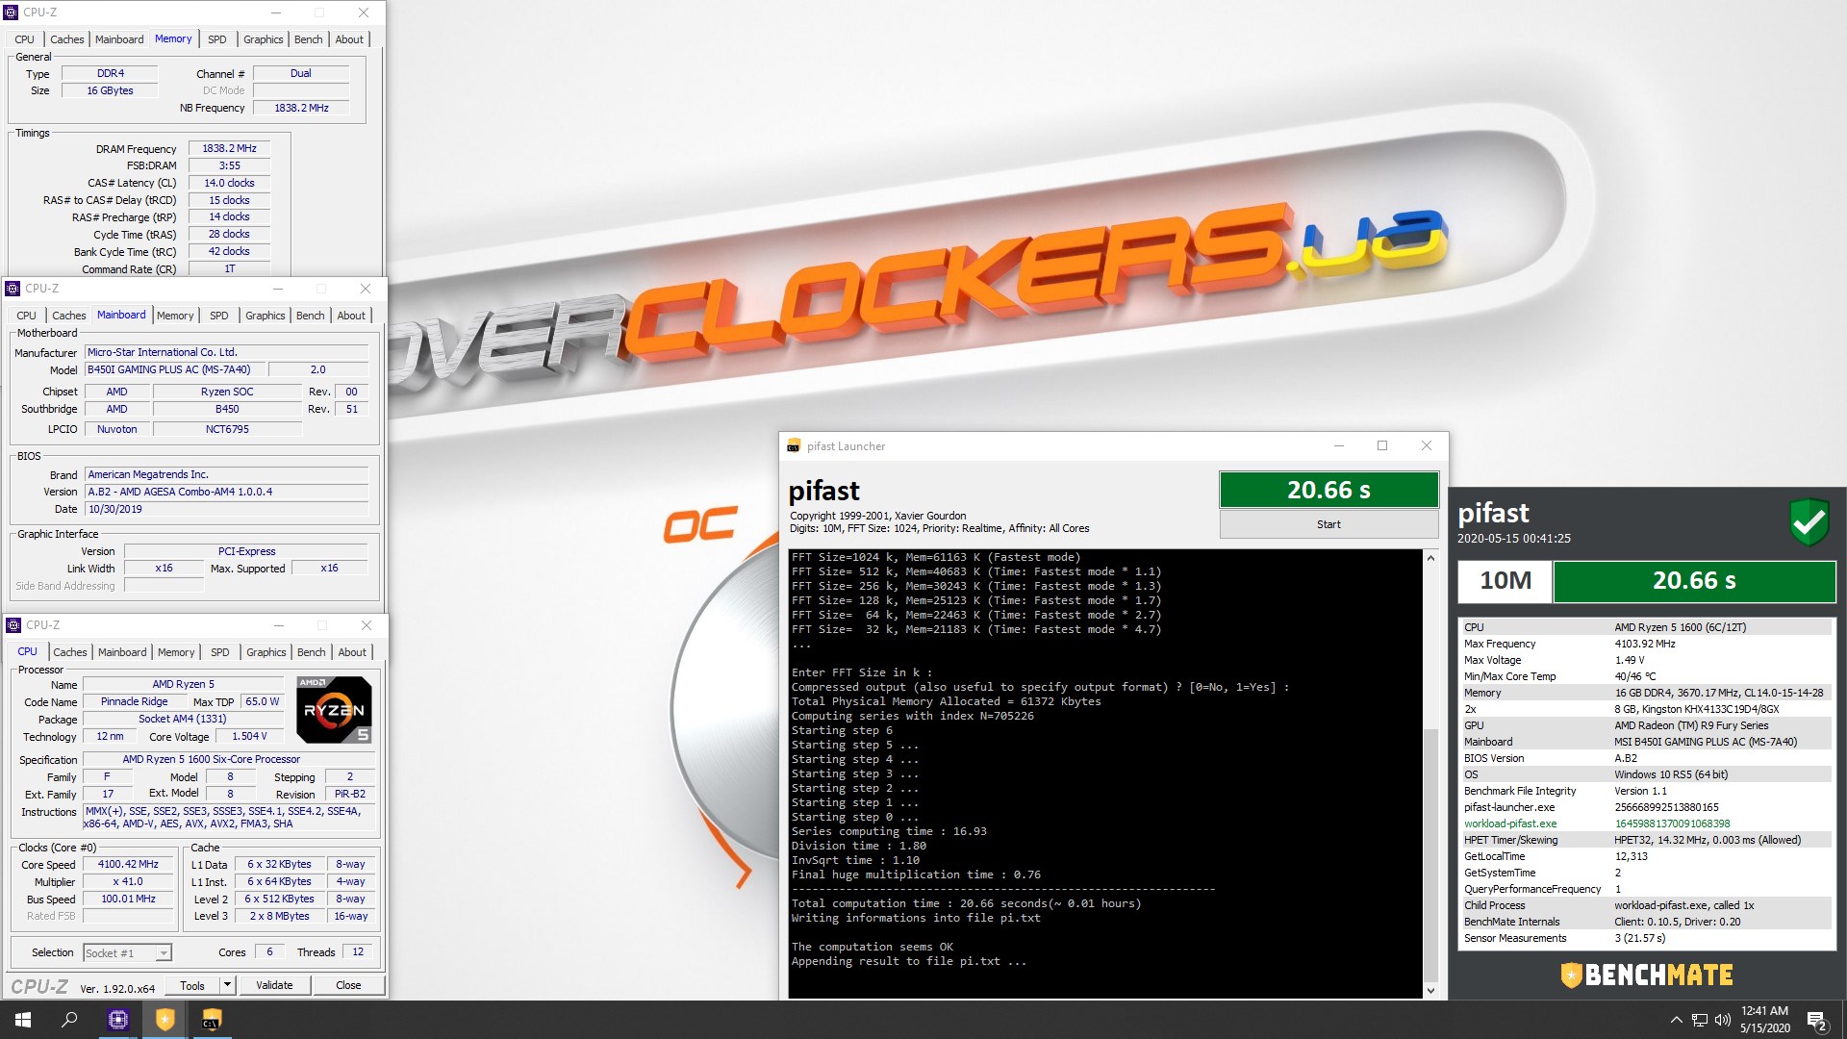Viewport: 1847px width, 1039px height.
Task: Open CPU-Z from the taskbar
Action: [118, 1020]
